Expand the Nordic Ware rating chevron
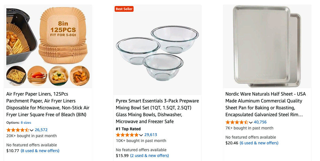This screenshot has width=320, height=161. (251, 123)
